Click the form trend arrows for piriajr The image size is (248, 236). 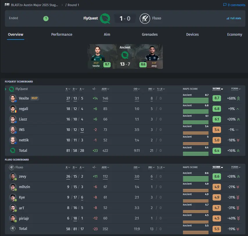tap(238, 218)
